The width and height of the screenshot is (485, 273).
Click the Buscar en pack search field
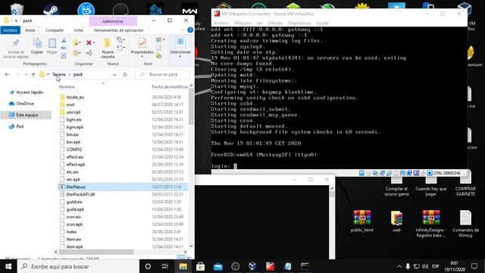(x=163, y=74)
